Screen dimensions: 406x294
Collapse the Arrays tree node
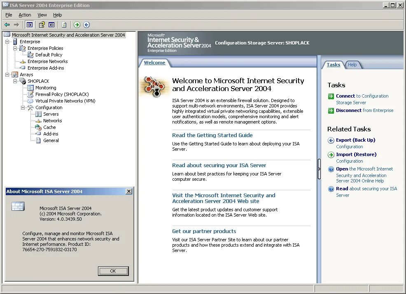[7, 75]
